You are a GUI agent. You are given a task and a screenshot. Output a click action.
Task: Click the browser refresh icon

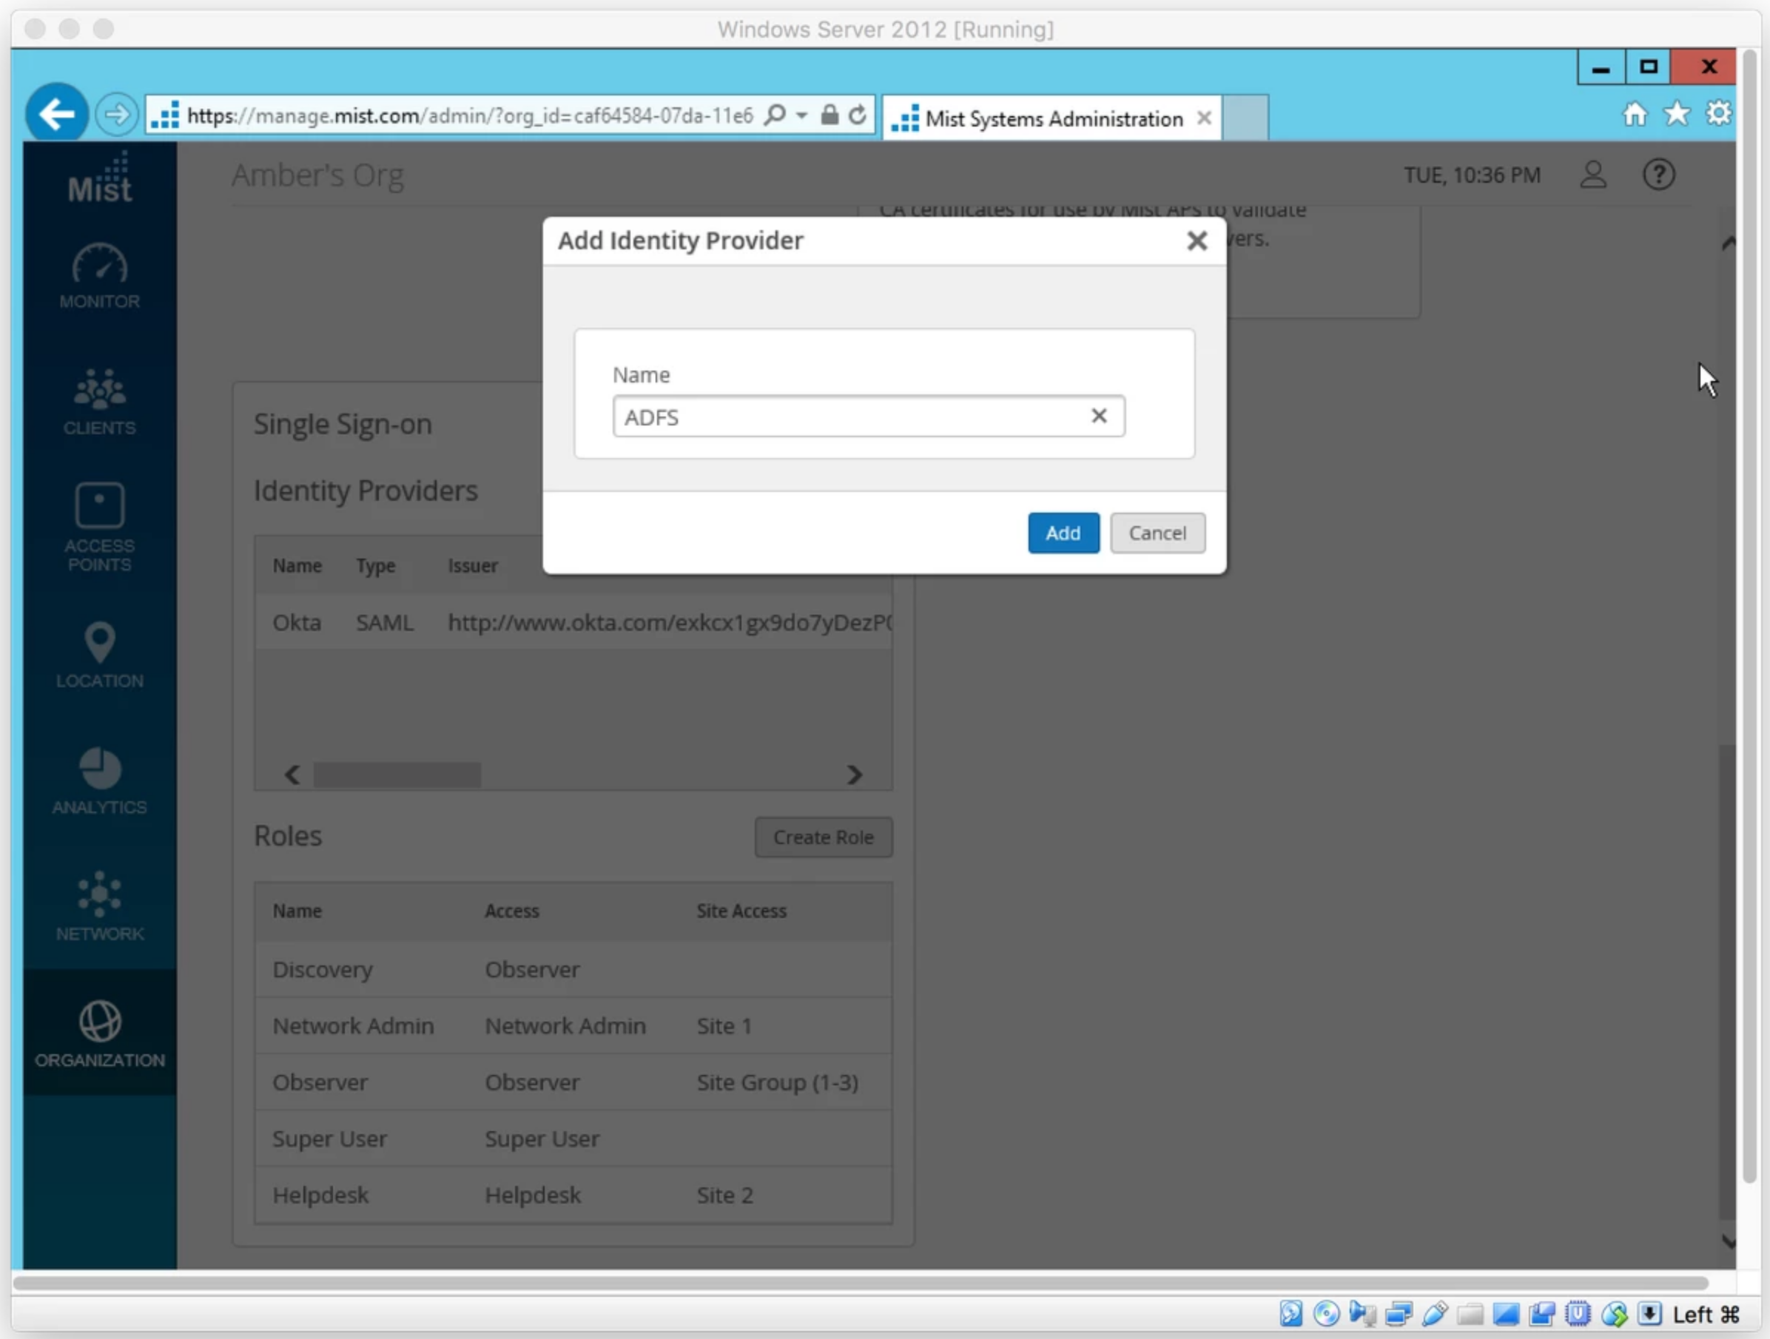[x=857, y=116]
